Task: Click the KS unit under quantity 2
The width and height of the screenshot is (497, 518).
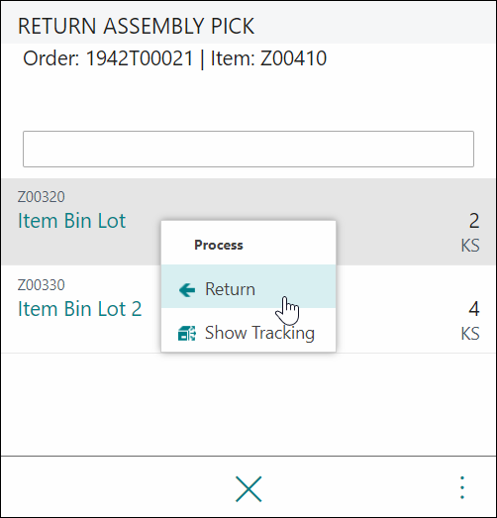Action: (x=470, y=246)
